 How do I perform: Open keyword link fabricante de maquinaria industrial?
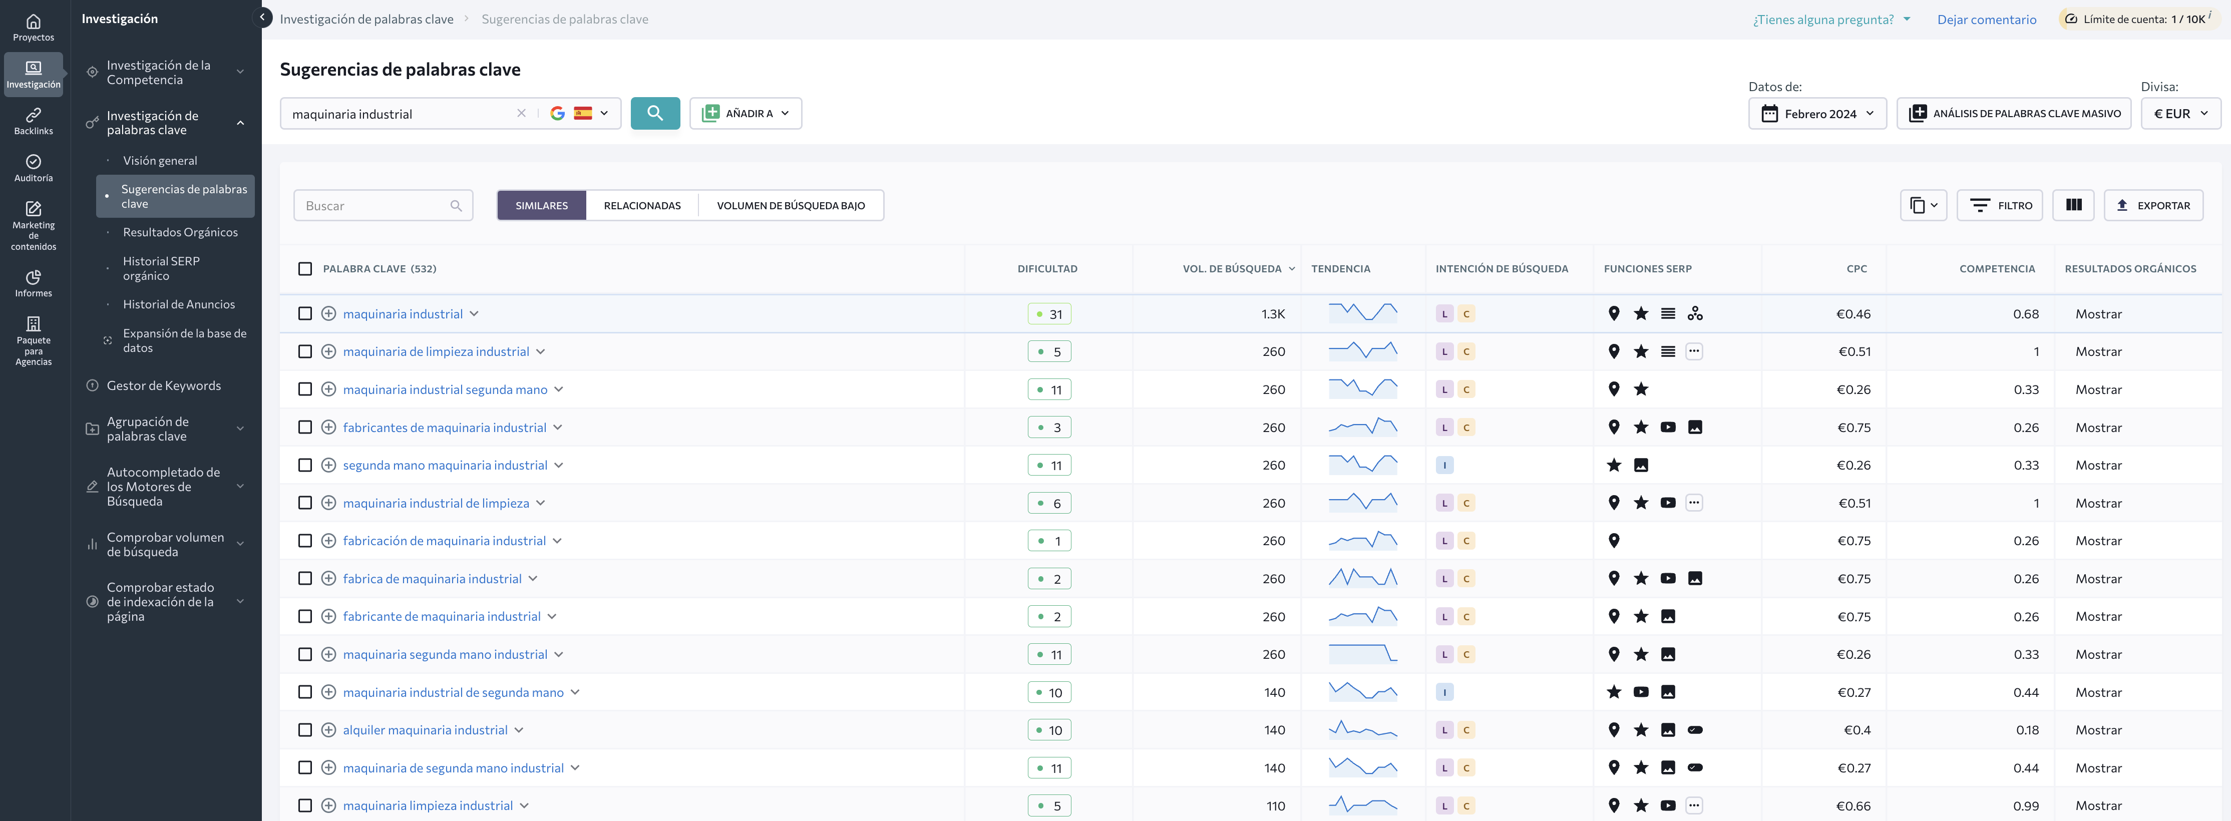click(442, 617)
